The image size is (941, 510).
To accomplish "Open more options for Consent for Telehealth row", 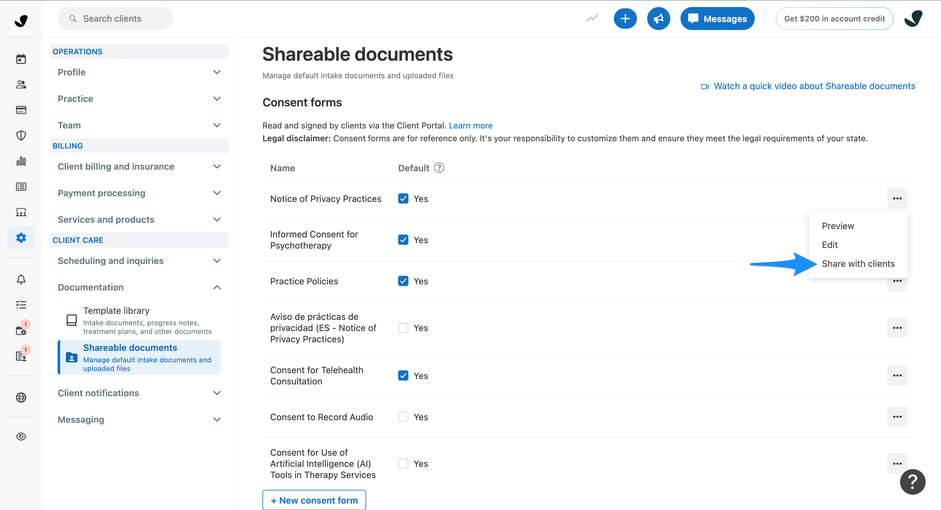I will tap(897, 375).
